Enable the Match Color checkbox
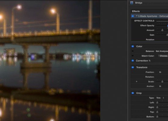This screenshot has width=168, height=121. click(x=133, y=56)
